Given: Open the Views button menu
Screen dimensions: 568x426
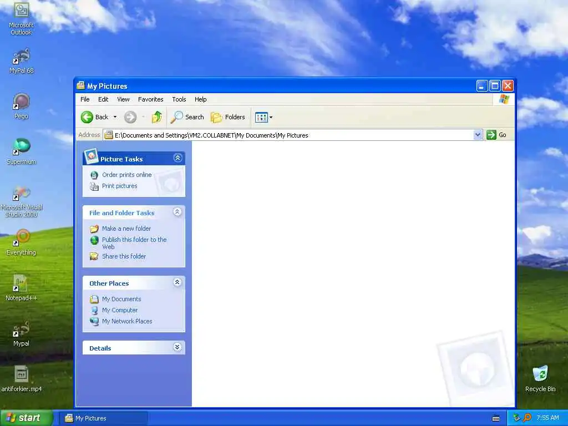Looking at the screenshot, I should click(x=263, y=117).
